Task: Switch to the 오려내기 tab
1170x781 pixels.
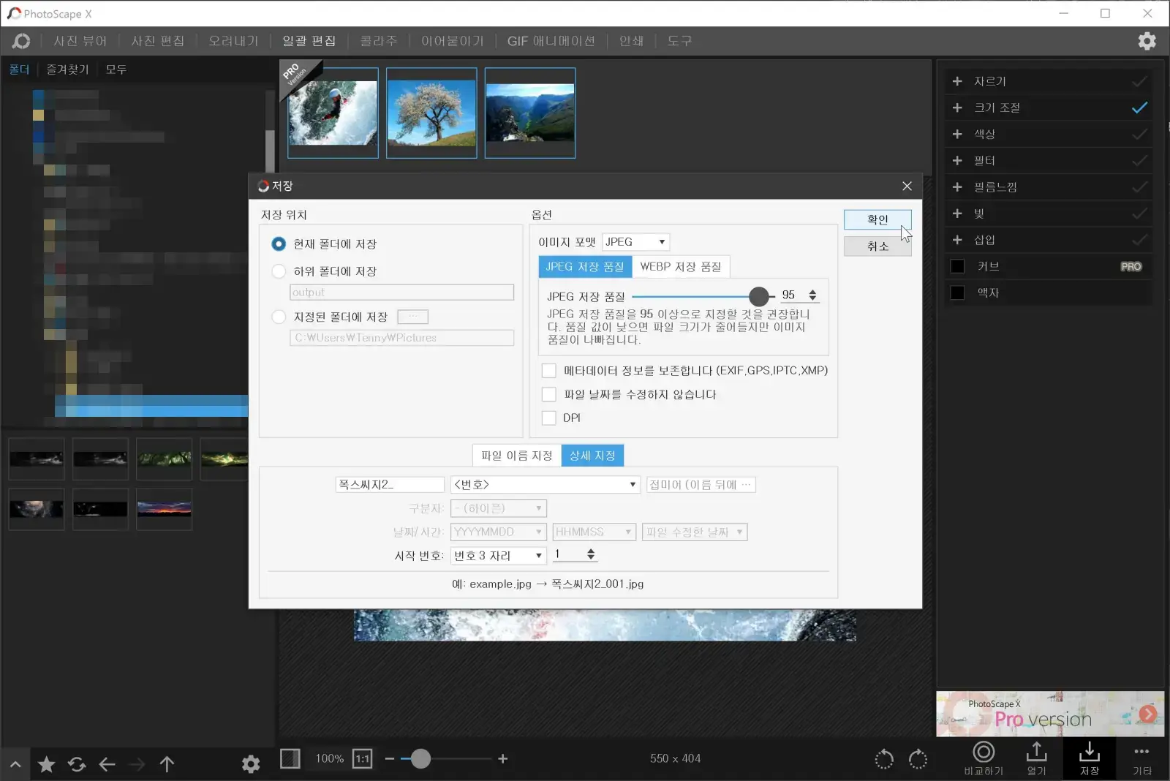Action: (x=233, y=41)
